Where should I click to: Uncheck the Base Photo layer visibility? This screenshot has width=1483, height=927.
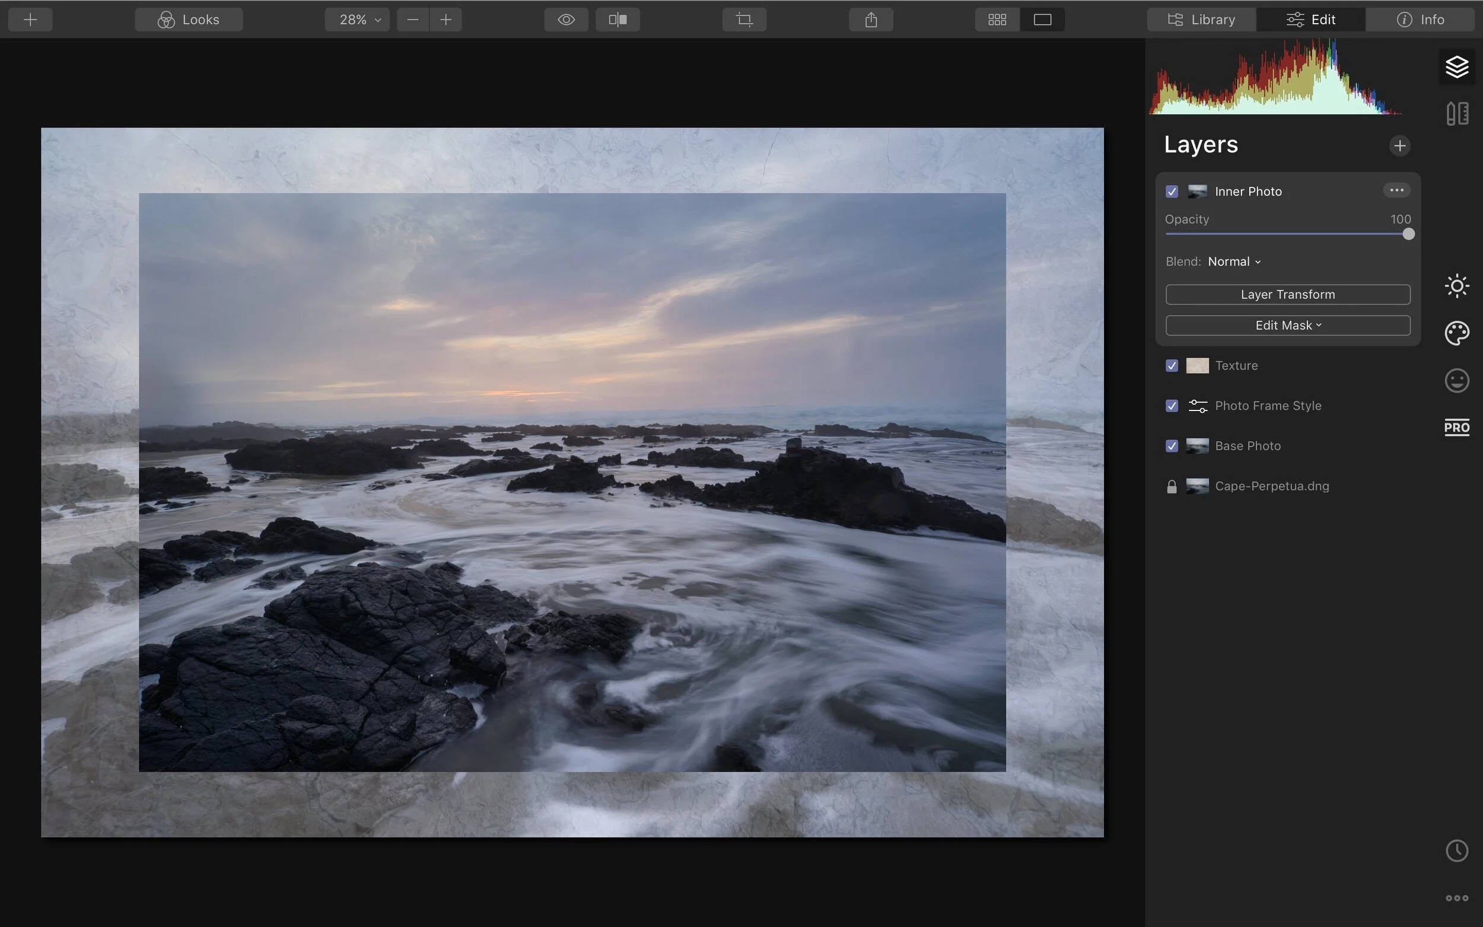coord(1172,447)
